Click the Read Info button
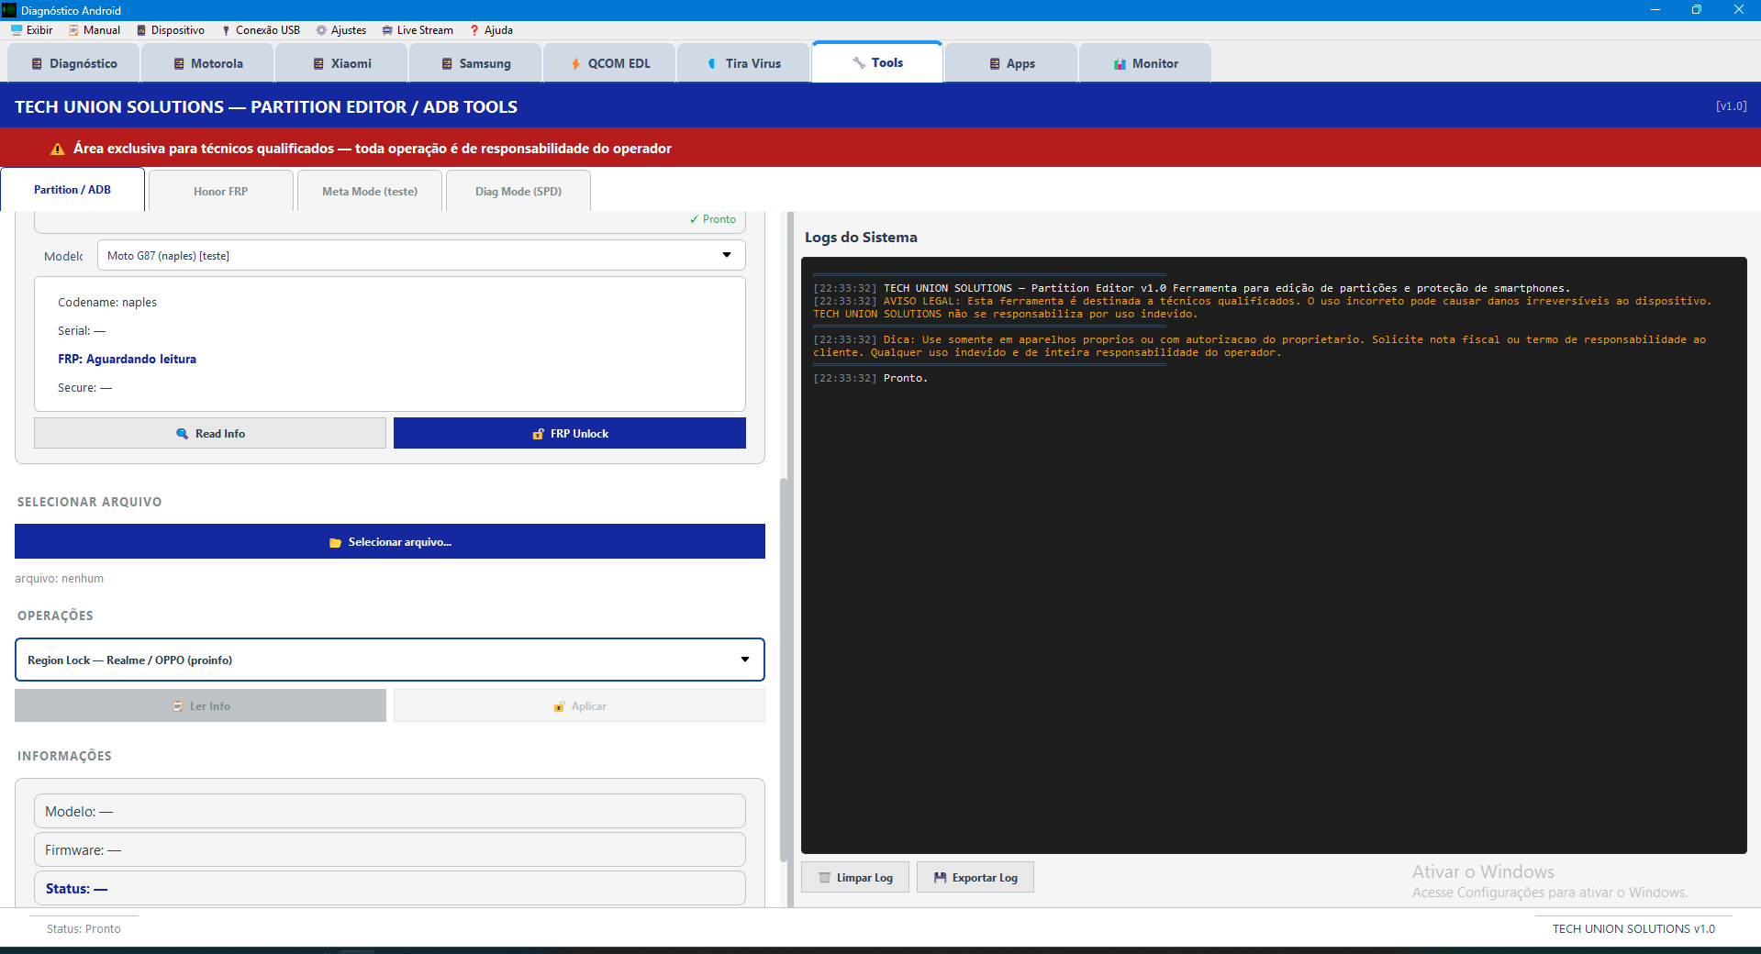This screenshot has width=1761, height=954. tap(210, 433)
